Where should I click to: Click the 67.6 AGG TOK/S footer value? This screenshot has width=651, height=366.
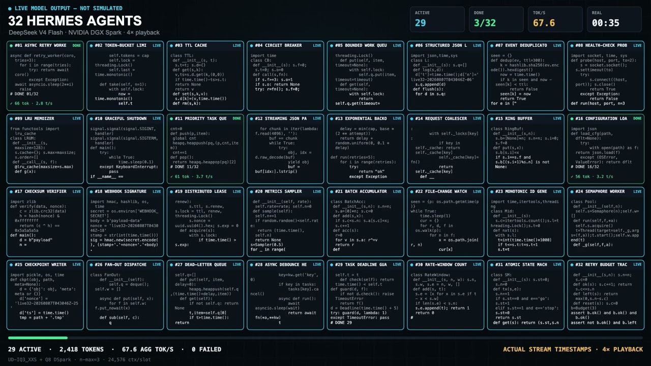(x=147, y=350)
